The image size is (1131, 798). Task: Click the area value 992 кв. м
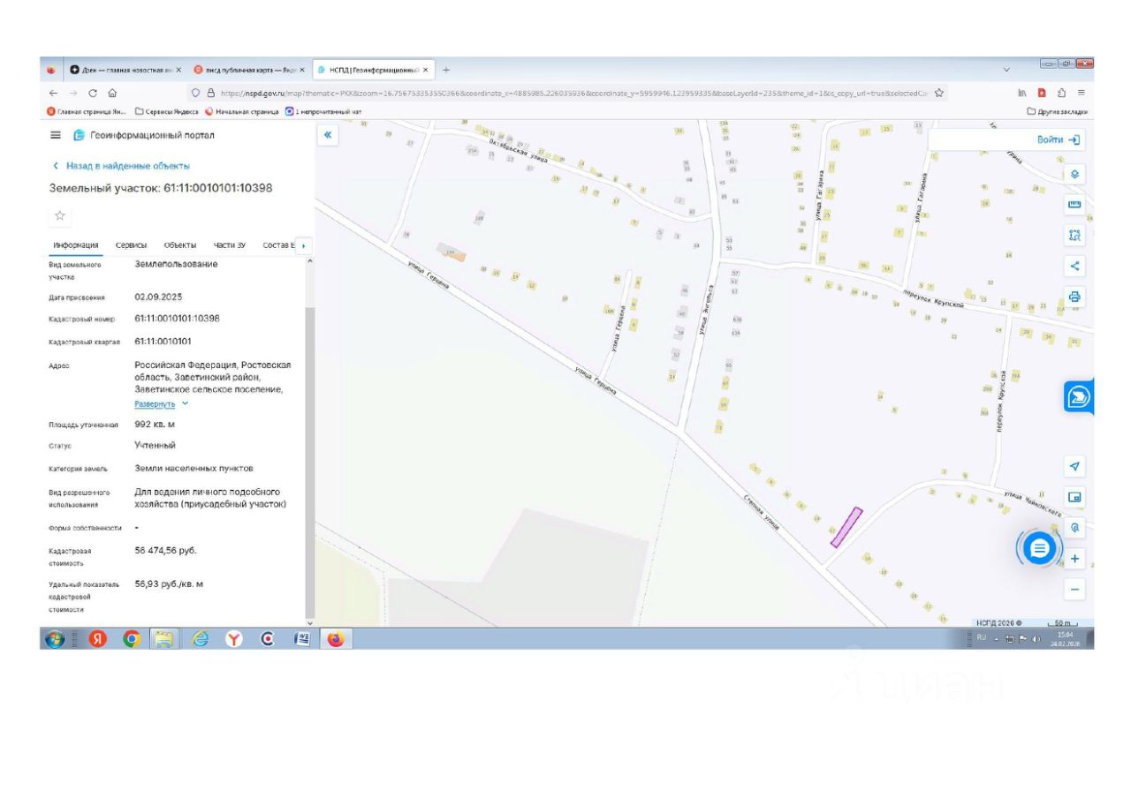point(155,424)
